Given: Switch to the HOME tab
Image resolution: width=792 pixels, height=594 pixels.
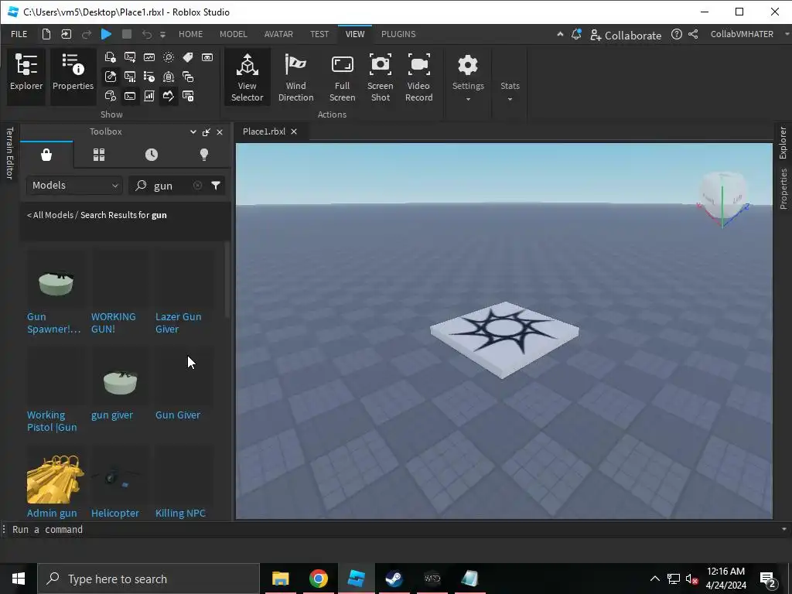Looking at the screenshot, I should tap(190, 34).
